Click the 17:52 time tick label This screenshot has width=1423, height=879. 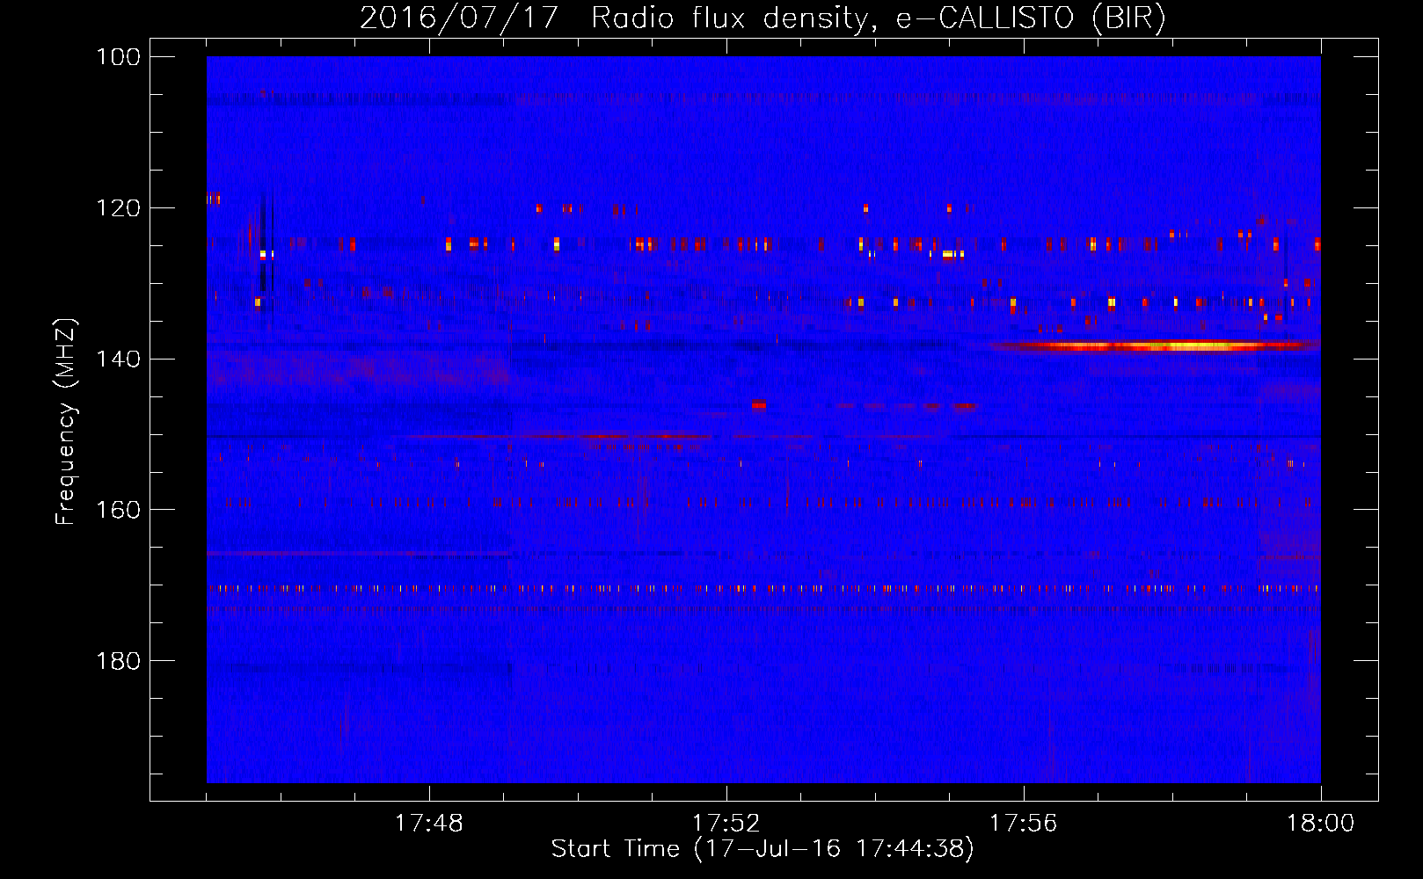coord(726,824)
